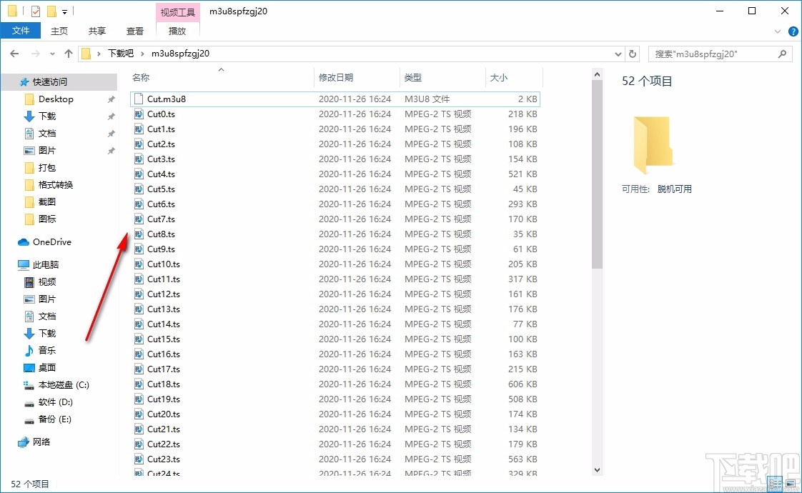Open pinned 文档 in quick access
This screenshot has height=493, width=802.
(x=47, y=133)
